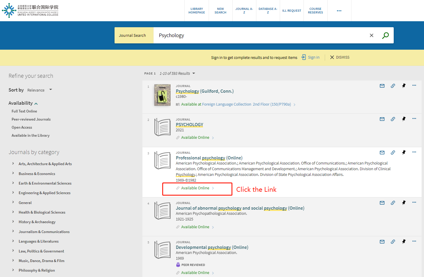Viewport: 424px width, 277px height.
Task: Click Available Online for Professional psychology
Action: point(195,188)
